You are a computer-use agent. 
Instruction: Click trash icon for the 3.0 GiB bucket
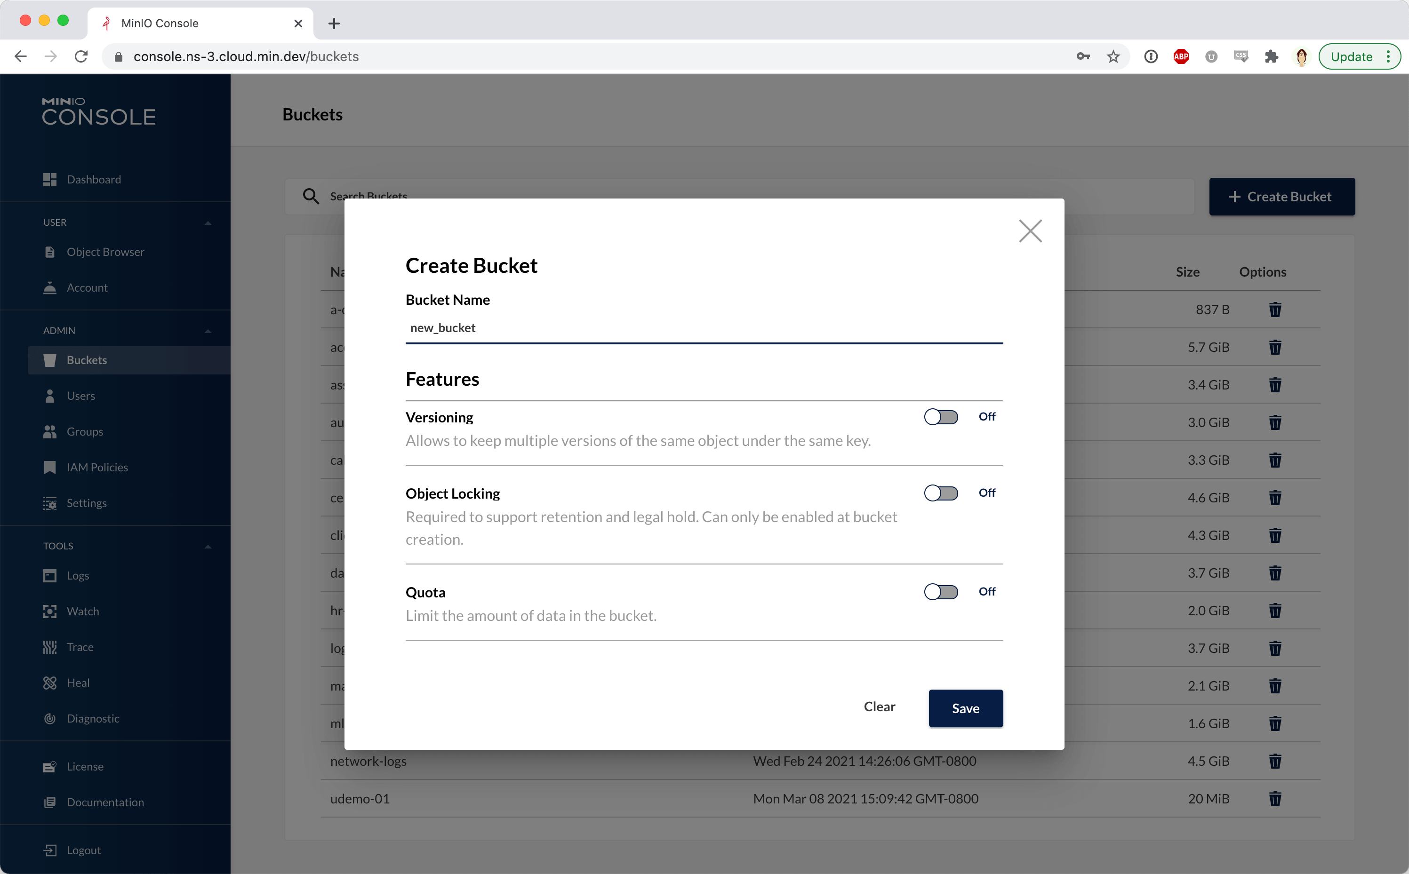click(x=1275, y=422)
